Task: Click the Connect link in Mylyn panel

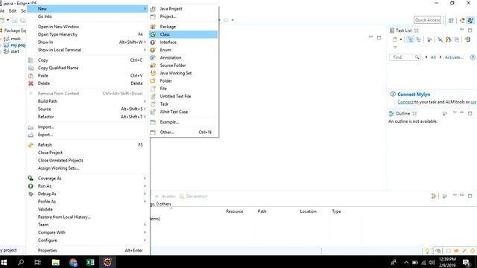Action: pyautogui.click(x=405, y=102)
